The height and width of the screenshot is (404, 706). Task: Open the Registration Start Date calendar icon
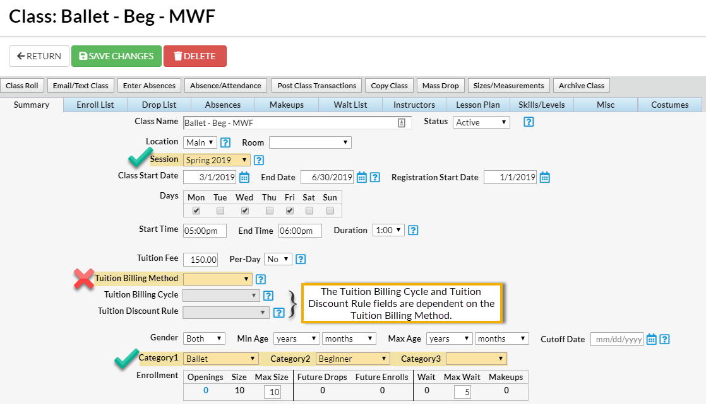[545, 177]
